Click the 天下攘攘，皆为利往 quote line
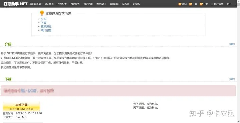240x123 pixels. click(x=146, y=108)
